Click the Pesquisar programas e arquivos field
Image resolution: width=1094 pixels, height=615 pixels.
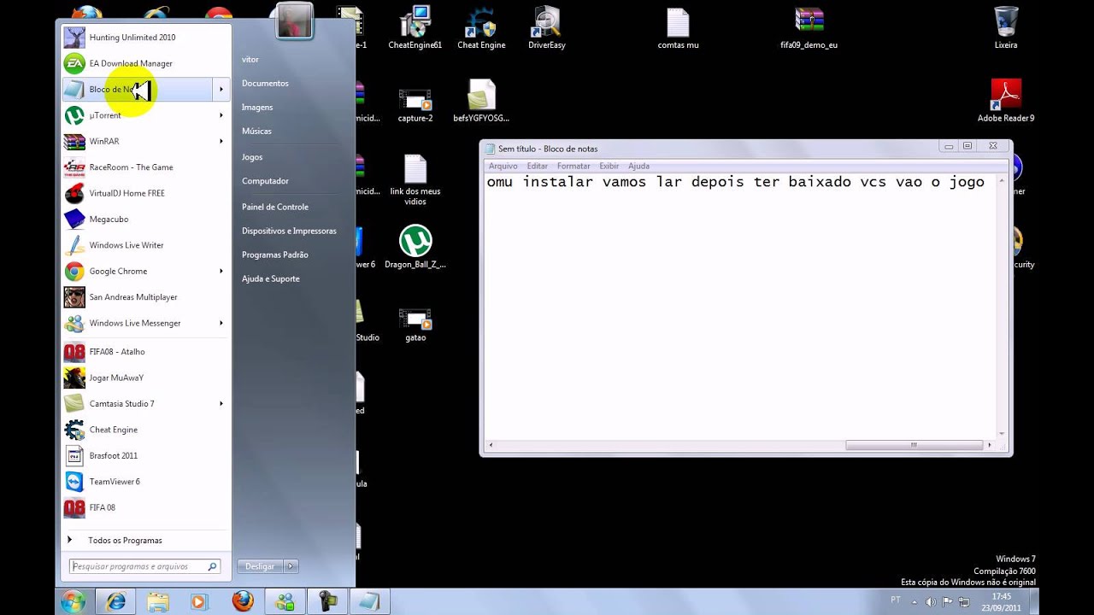click(x=144, y=566)
